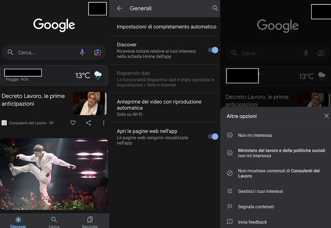Tap the Solo su Wi-Fi subtitle
This screenshot has height=228, width=331.
click(130, 114)
